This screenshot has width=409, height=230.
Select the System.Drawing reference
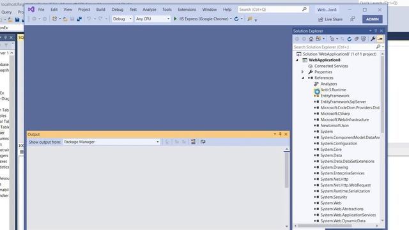click(x=331, y=167)
